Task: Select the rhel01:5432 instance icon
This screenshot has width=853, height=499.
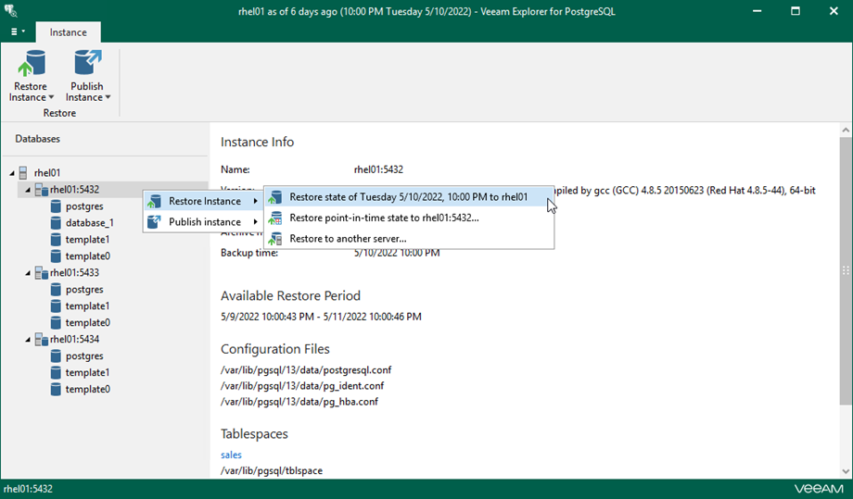Action: pyautogui.click(x=42, y=190)
